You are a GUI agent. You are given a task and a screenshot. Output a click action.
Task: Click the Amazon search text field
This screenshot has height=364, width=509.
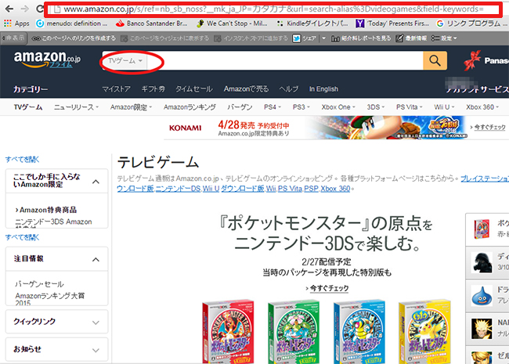(x=285, y=61)
